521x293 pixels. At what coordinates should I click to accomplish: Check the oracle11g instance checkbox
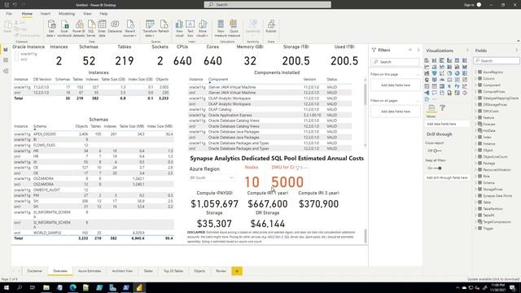(x=16, y=54)
